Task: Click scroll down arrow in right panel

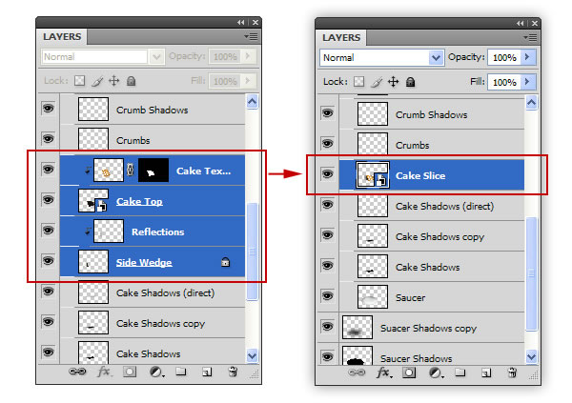Action: (x=532, y=356)
